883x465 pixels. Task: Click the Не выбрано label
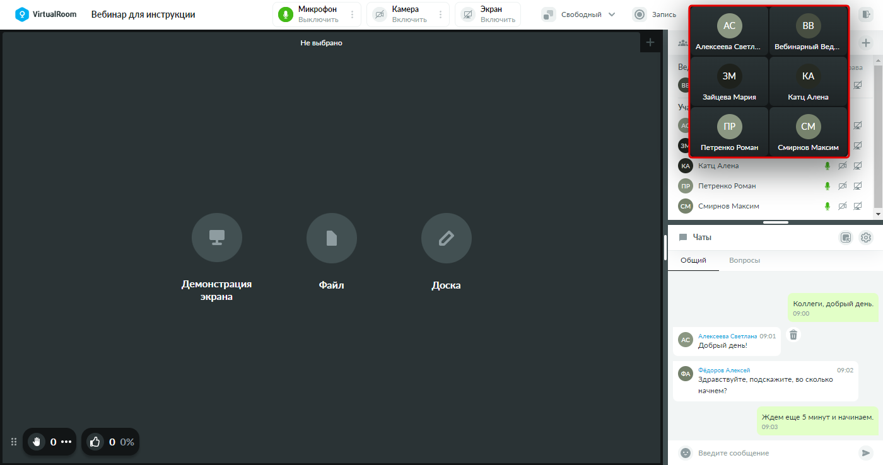321,43
